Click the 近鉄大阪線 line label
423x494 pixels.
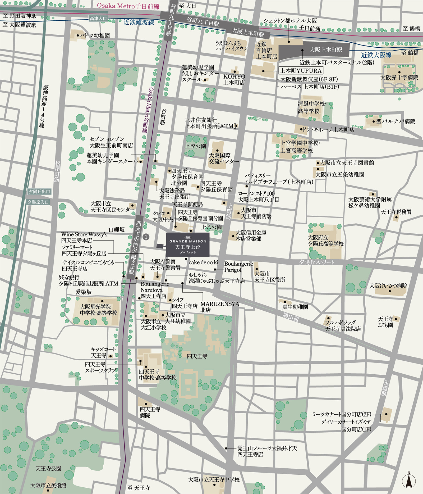coord(376,55)
